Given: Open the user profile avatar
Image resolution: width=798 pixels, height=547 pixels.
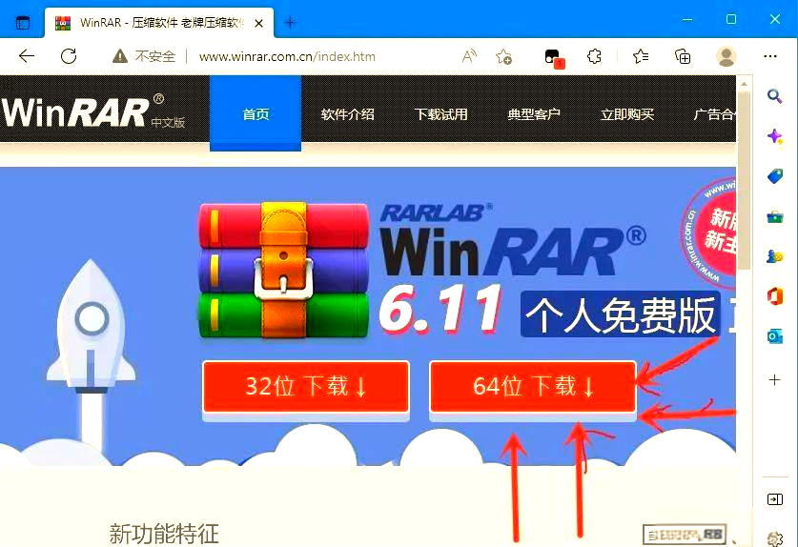Looking at the screenshot, I should point(726,56).
